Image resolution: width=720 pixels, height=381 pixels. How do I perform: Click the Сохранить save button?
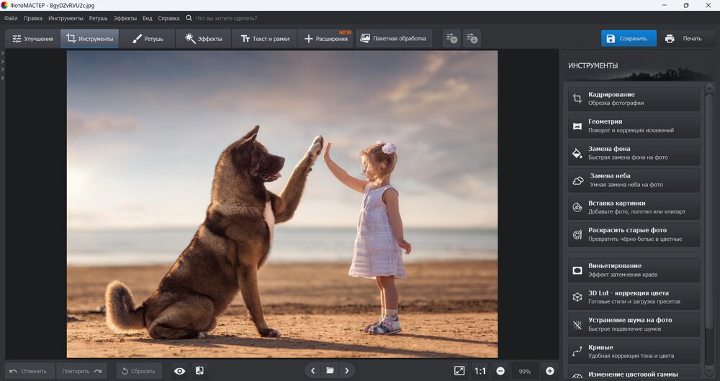click(x=628, y=39)
